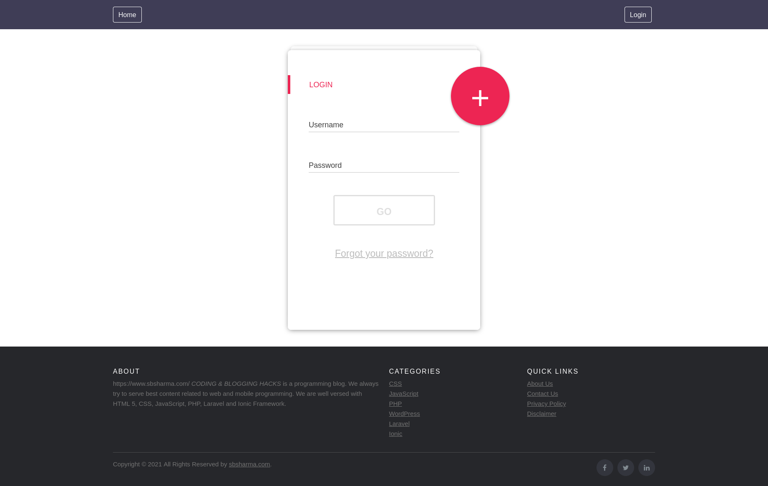Click the LinkedIn icon in the footer
This screenshot has height=486, width=768.
(x=646, y=468)
